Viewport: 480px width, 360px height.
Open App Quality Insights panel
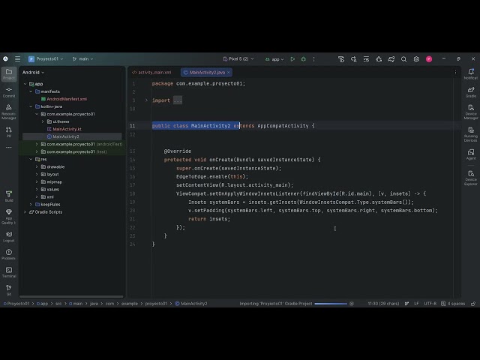(x=9, y=217)
